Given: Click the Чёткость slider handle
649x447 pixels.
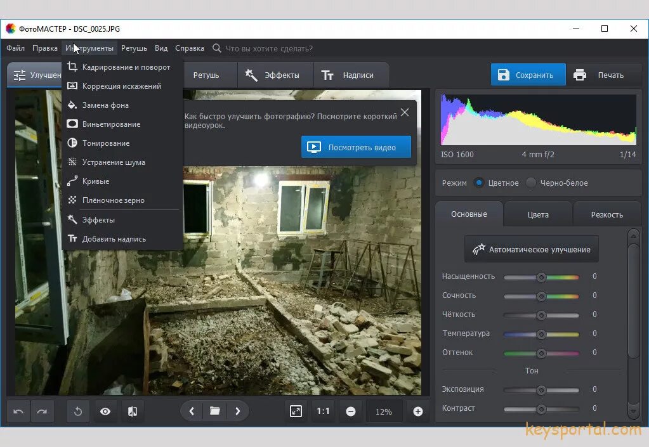Looking at the screenshot, I should click(x=541, y=315).
